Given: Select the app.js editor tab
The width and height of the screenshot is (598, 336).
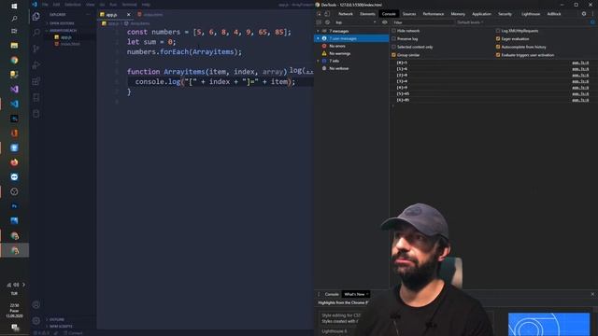Looking at the screenshot, I should click(112, 15).
